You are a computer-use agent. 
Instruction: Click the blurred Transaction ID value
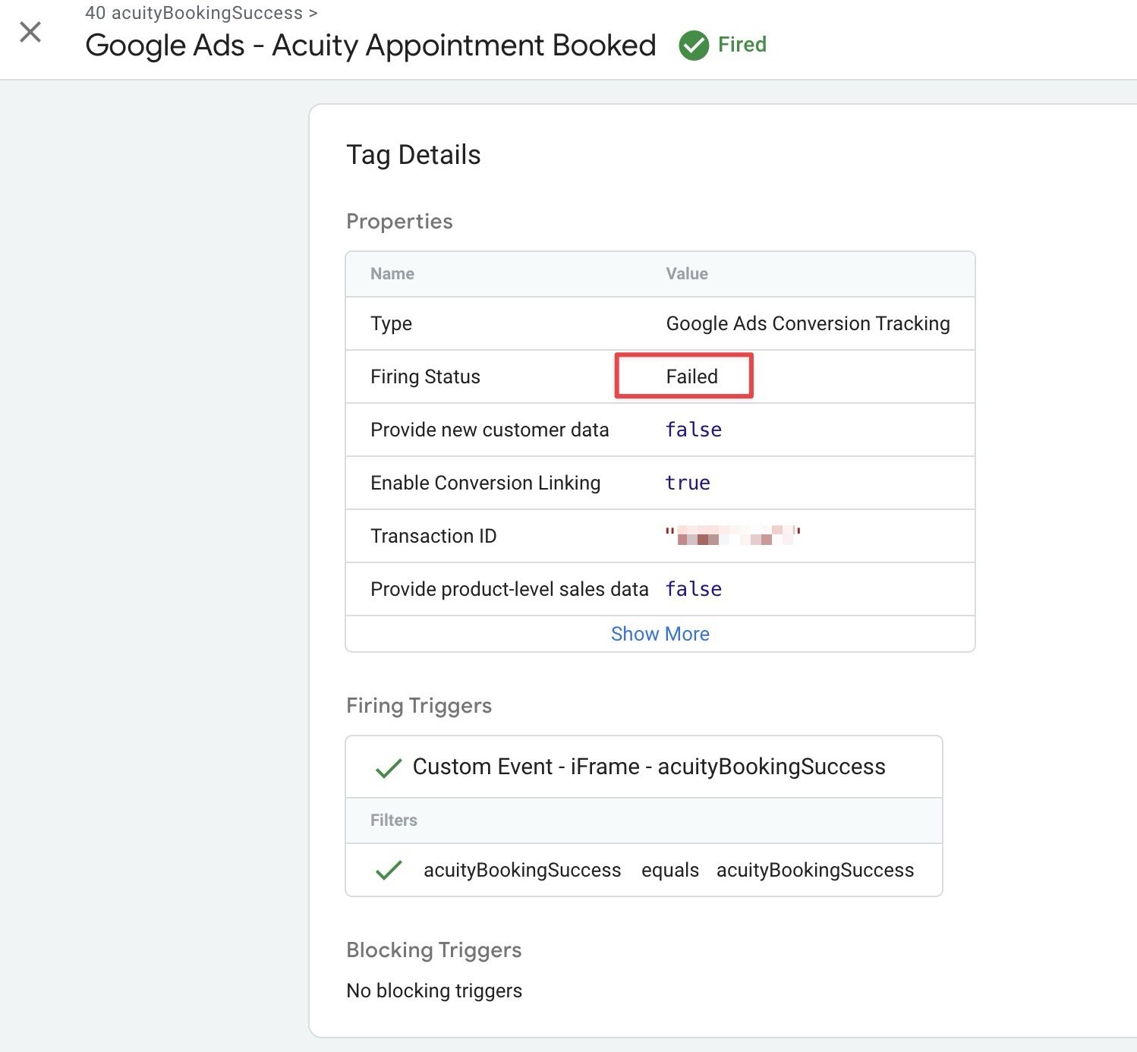[x=733, y=535]
